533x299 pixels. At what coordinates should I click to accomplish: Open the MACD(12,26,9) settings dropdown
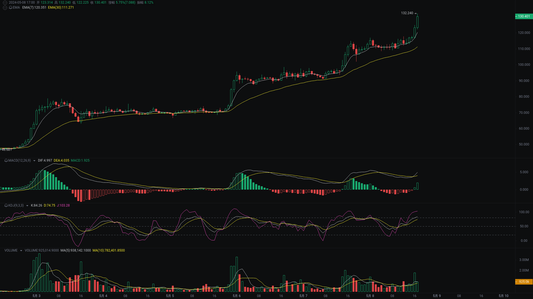34,160
